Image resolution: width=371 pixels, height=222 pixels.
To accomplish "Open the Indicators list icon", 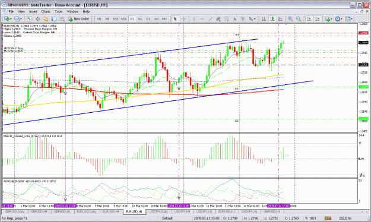I will [328, 18].
